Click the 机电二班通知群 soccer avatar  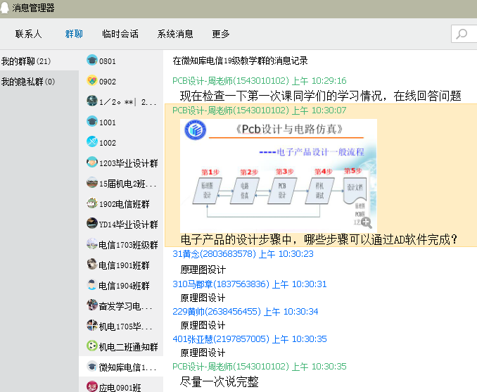[91, 346]
